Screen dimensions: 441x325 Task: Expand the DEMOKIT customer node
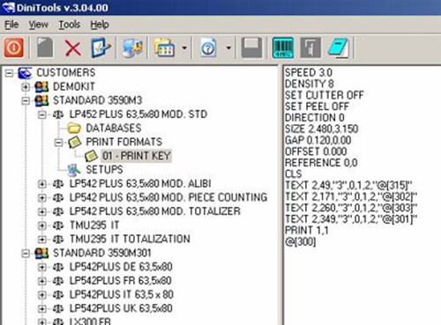[x=26, y=86]
